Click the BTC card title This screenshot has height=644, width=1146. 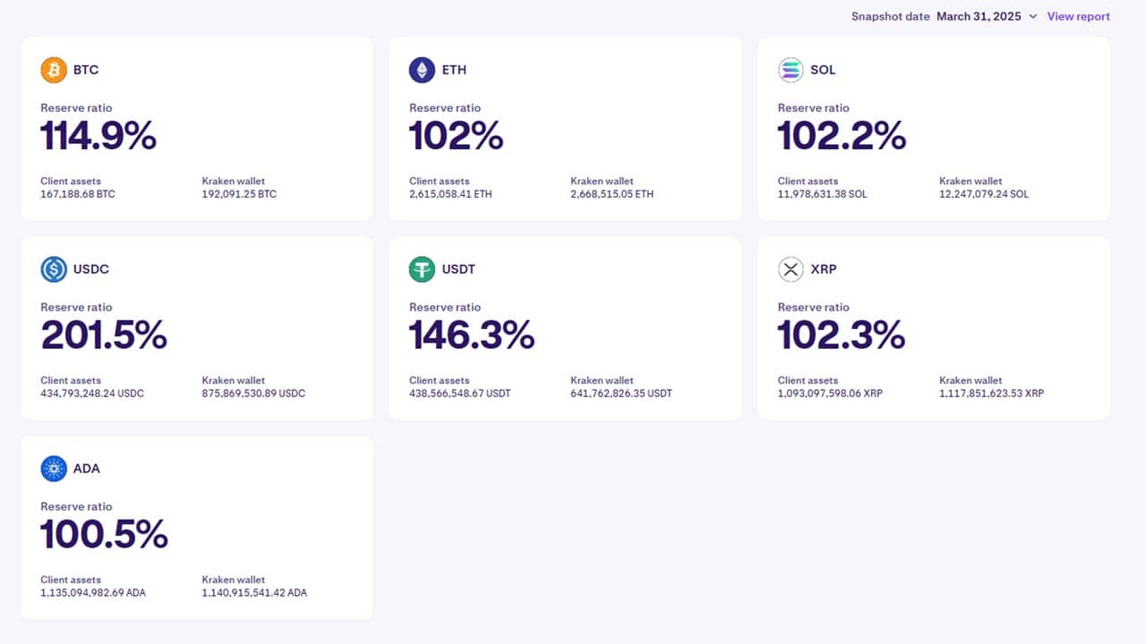[86, 70]
